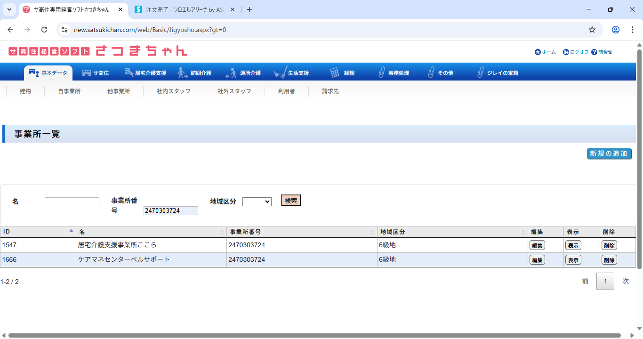Edit the 居宅介護支援事業所こころ row

[x=537, y=245]
